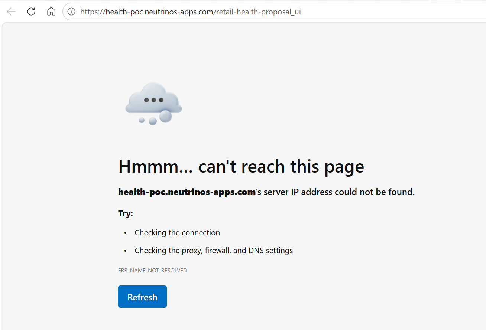Screen dimensions: 486x330
Task: Click the 'Hmmm... can't reach this page' heading
Action: [241, 167]
